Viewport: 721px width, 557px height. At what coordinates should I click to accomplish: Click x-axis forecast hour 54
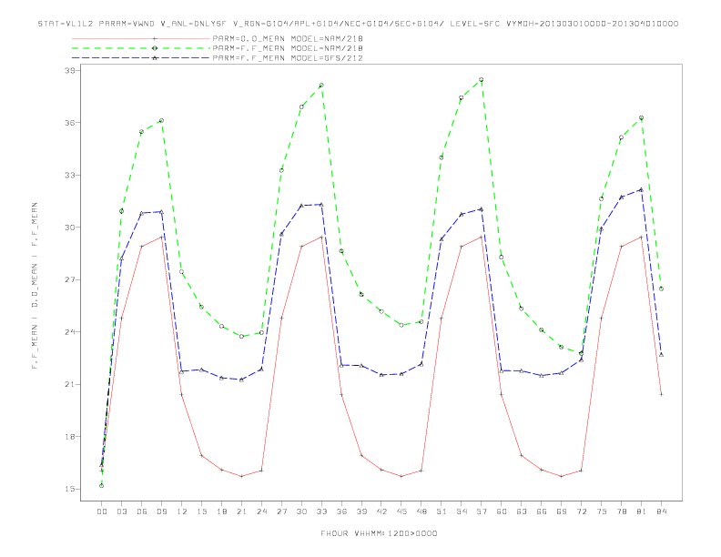tap(462, 511)
